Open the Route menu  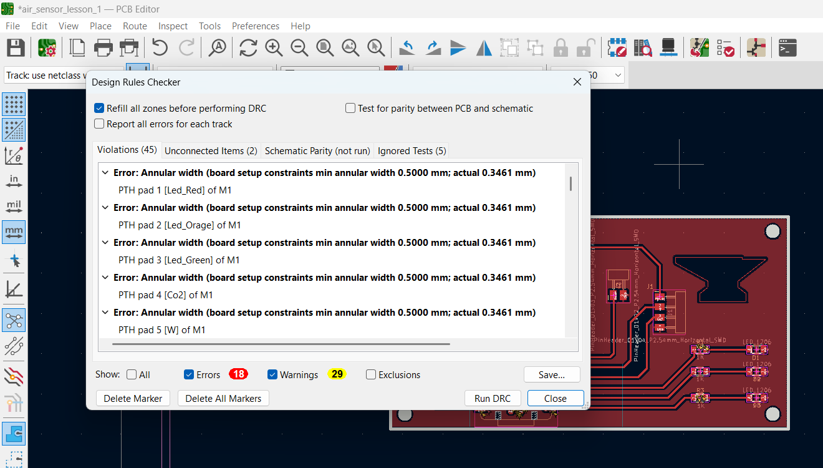pos(135,26)
